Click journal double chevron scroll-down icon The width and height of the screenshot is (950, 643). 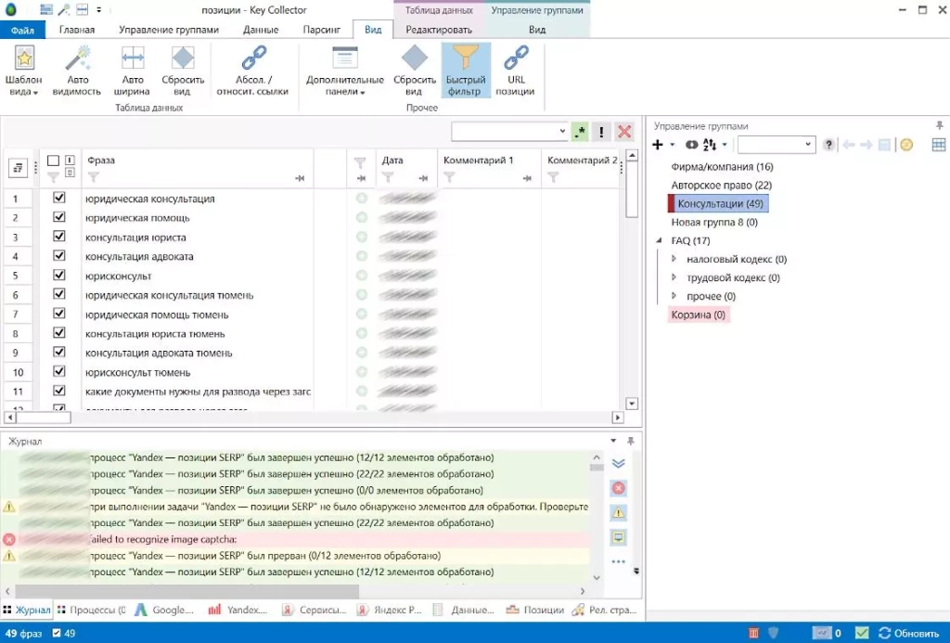click(618, 464)
